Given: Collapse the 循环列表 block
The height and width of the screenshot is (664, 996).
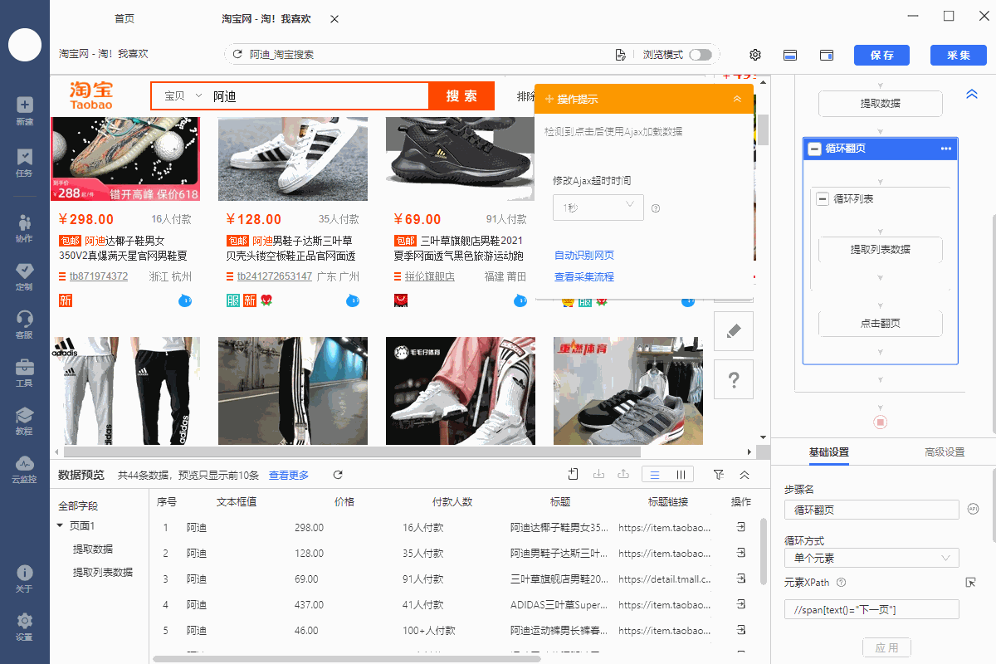Looking at the screenshot, I should click(823, 198).
